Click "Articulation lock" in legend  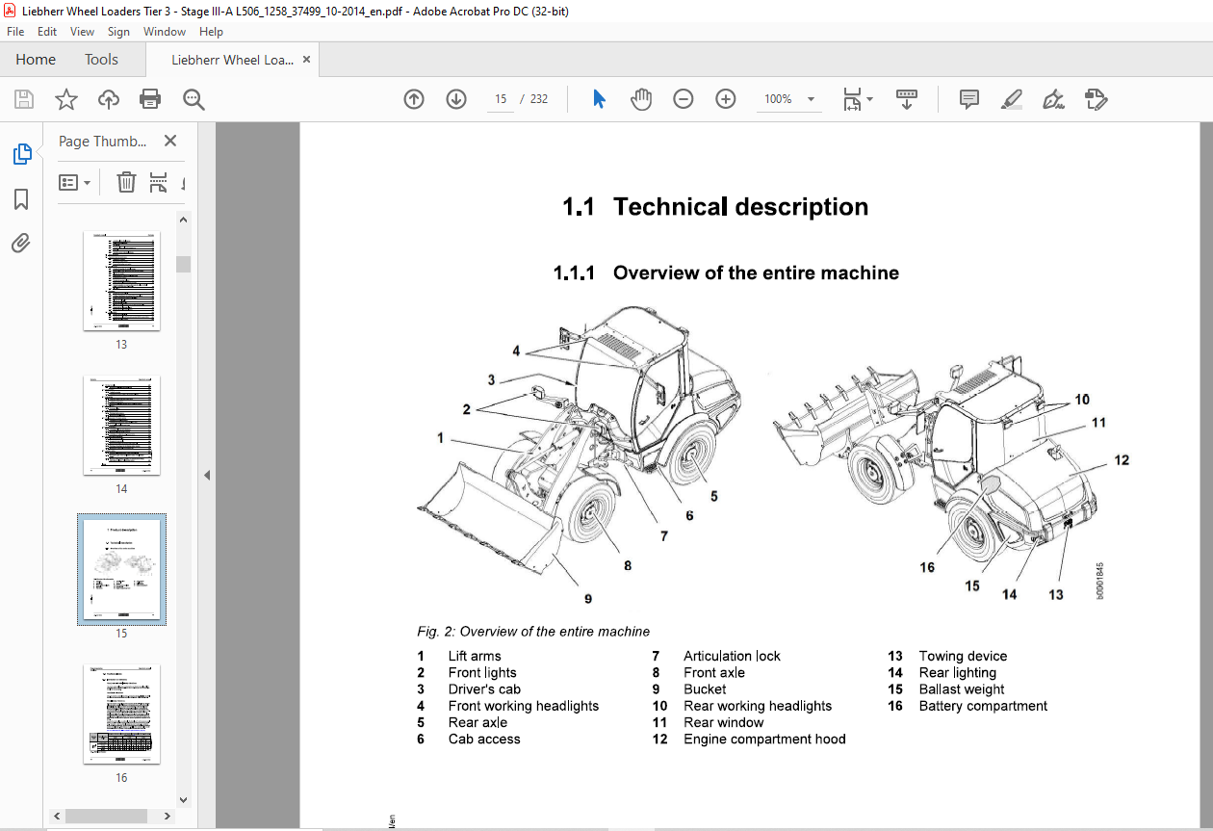point(732,657)
